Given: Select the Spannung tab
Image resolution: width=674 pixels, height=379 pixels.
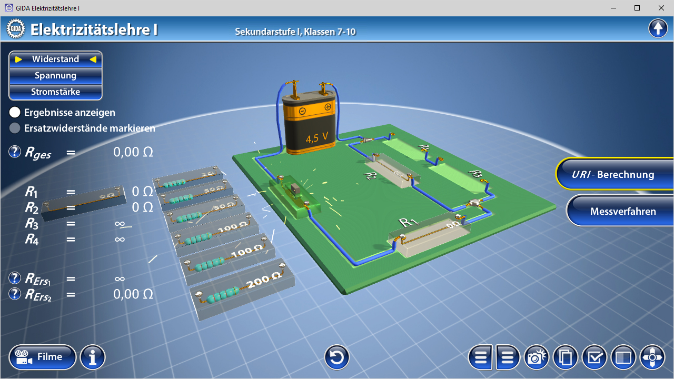Looking at the screenshot, I should pos(55,75).
